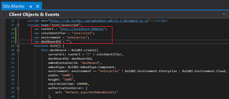Collapse the authorizationServer block at line 38
This screenshot has height=99, width=229.
pyautogui.click(x=18, y=88)
